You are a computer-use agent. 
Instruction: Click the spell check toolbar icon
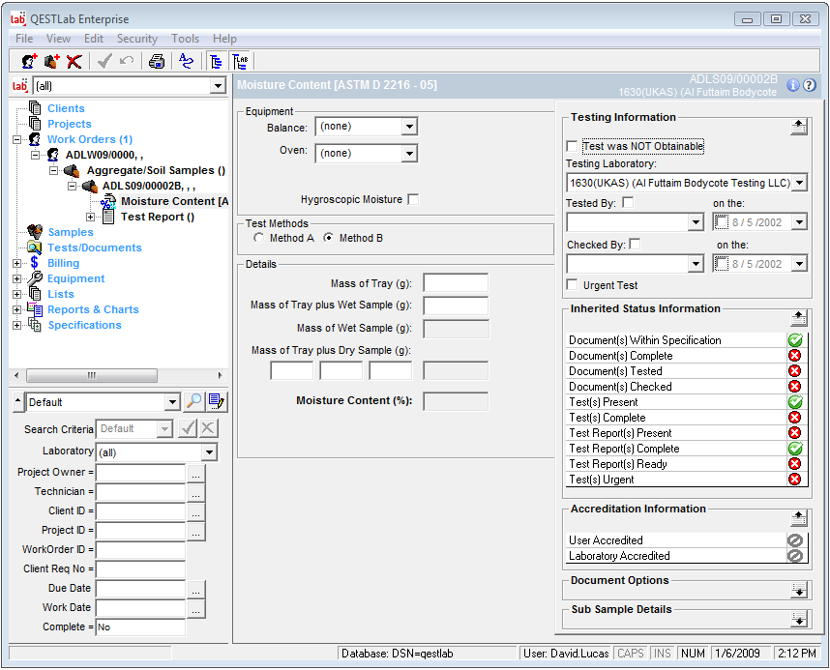point(187,61)
